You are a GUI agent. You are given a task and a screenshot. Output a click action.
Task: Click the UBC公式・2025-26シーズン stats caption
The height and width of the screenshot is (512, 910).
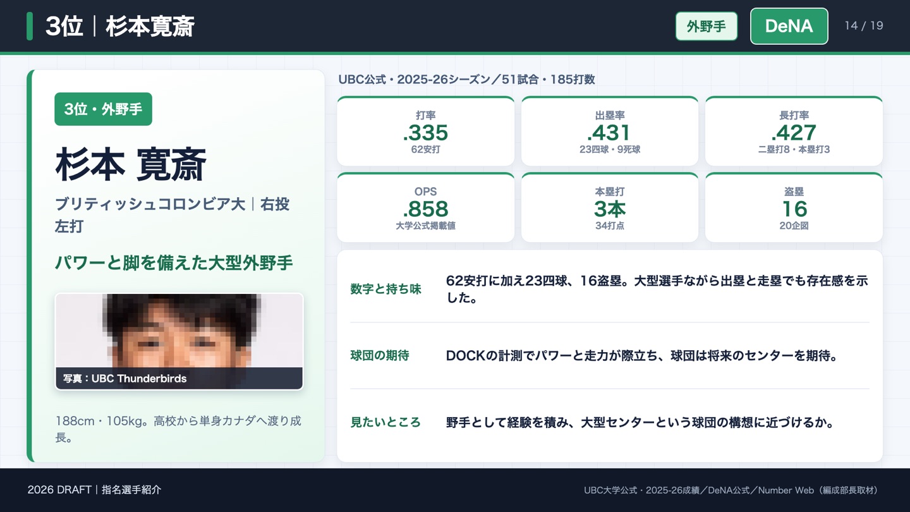click(466, 80)
